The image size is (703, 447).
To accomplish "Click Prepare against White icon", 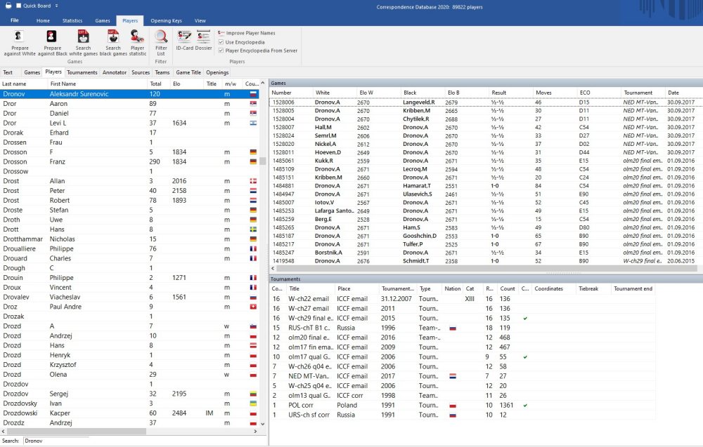I will coord(19,36).
